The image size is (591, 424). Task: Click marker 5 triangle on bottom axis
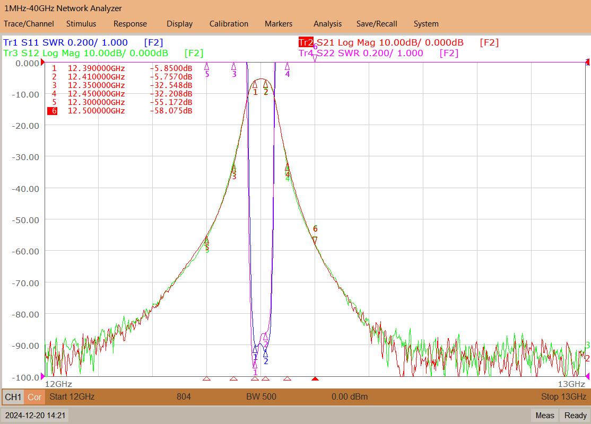(206, 378)
